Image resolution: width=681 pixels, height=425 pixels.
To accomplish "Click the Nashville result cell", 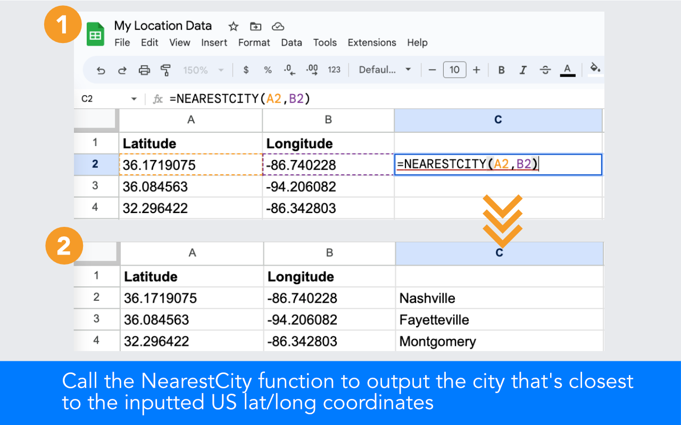I will 500,298.
